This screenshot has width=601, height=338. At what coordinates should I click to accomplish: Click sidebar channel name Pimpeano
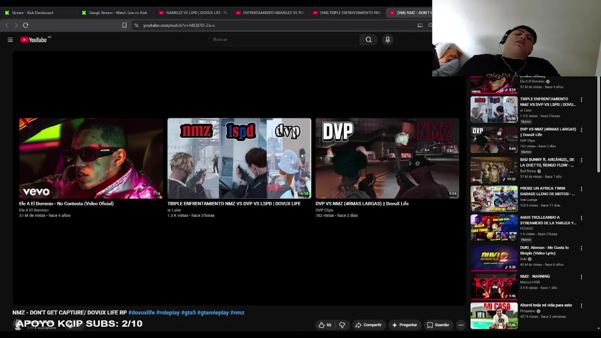click(x=528, y=311)
